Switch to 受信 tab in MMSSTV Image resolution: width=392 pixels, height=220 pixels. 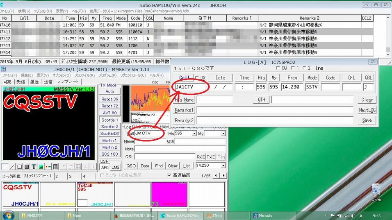[x=21, y=82]
